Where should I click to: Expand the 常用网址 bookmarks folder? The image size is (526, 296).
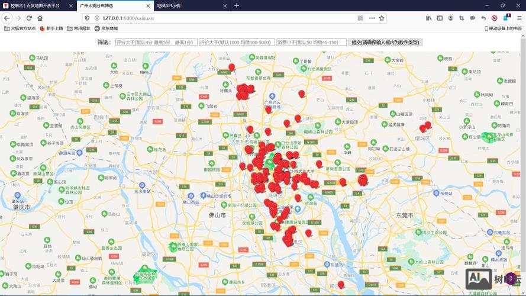coord(79,28)
